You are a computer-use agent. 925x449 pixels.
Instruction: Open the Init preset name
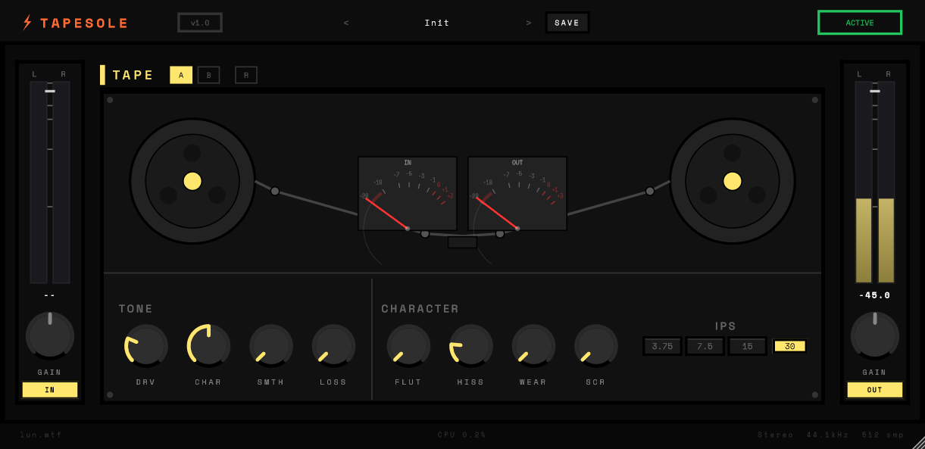pos(437,23)
